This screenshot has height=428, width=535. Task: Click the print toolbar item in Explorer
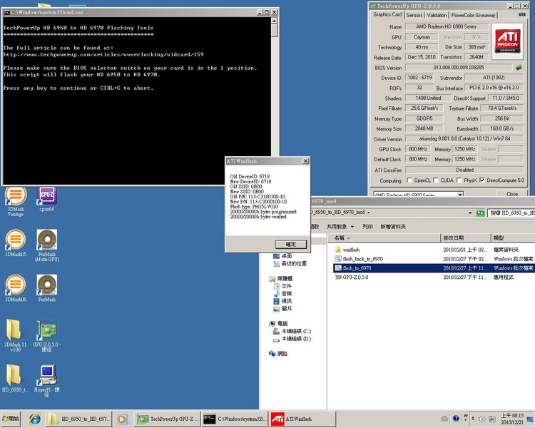click(367, 227)
